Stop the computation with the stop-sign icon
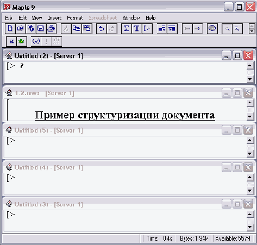Image resolution: width=257 pixels, height=245 pixels. (212, 29)
